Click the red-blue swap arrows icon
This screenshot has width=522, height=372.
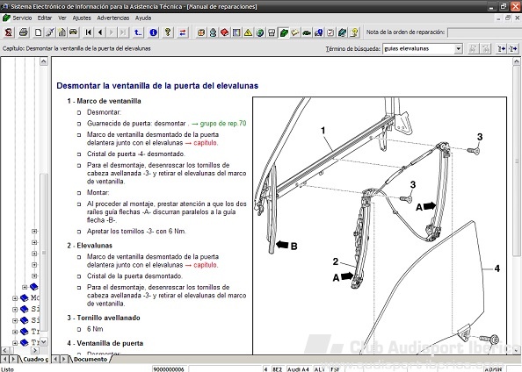183,32
